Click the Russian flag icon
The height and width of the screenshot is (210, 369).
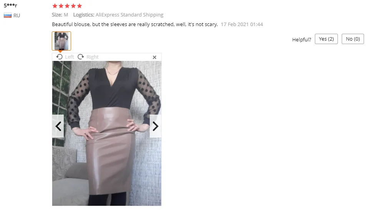click(x=8, y=15)
